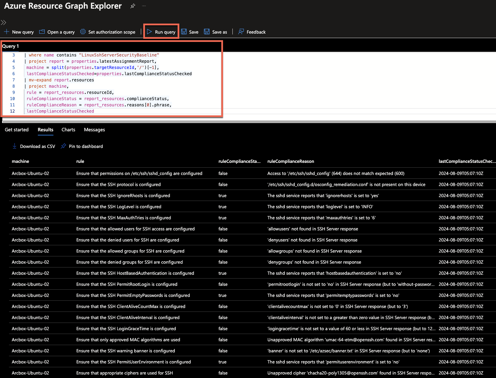
Task: Select rule "Ensure that the SSH PermitRootLogin is configured"
Action: click(x=127, y=284)
